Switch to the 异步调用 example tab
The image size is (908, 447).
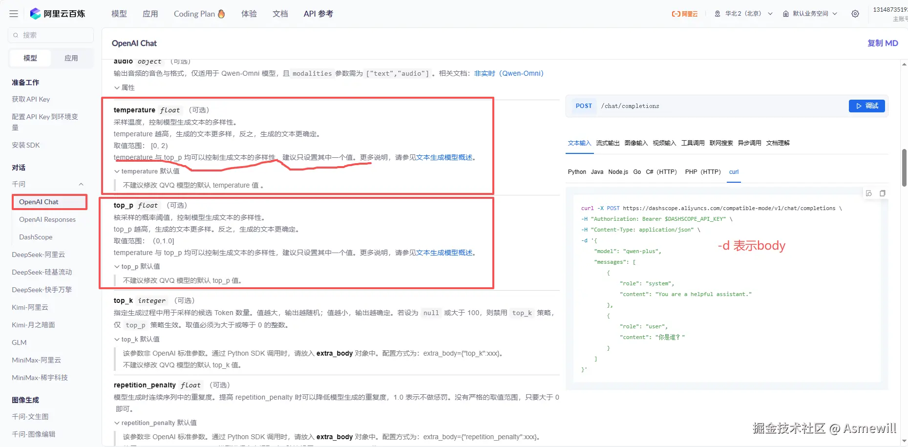coord(750,143)
